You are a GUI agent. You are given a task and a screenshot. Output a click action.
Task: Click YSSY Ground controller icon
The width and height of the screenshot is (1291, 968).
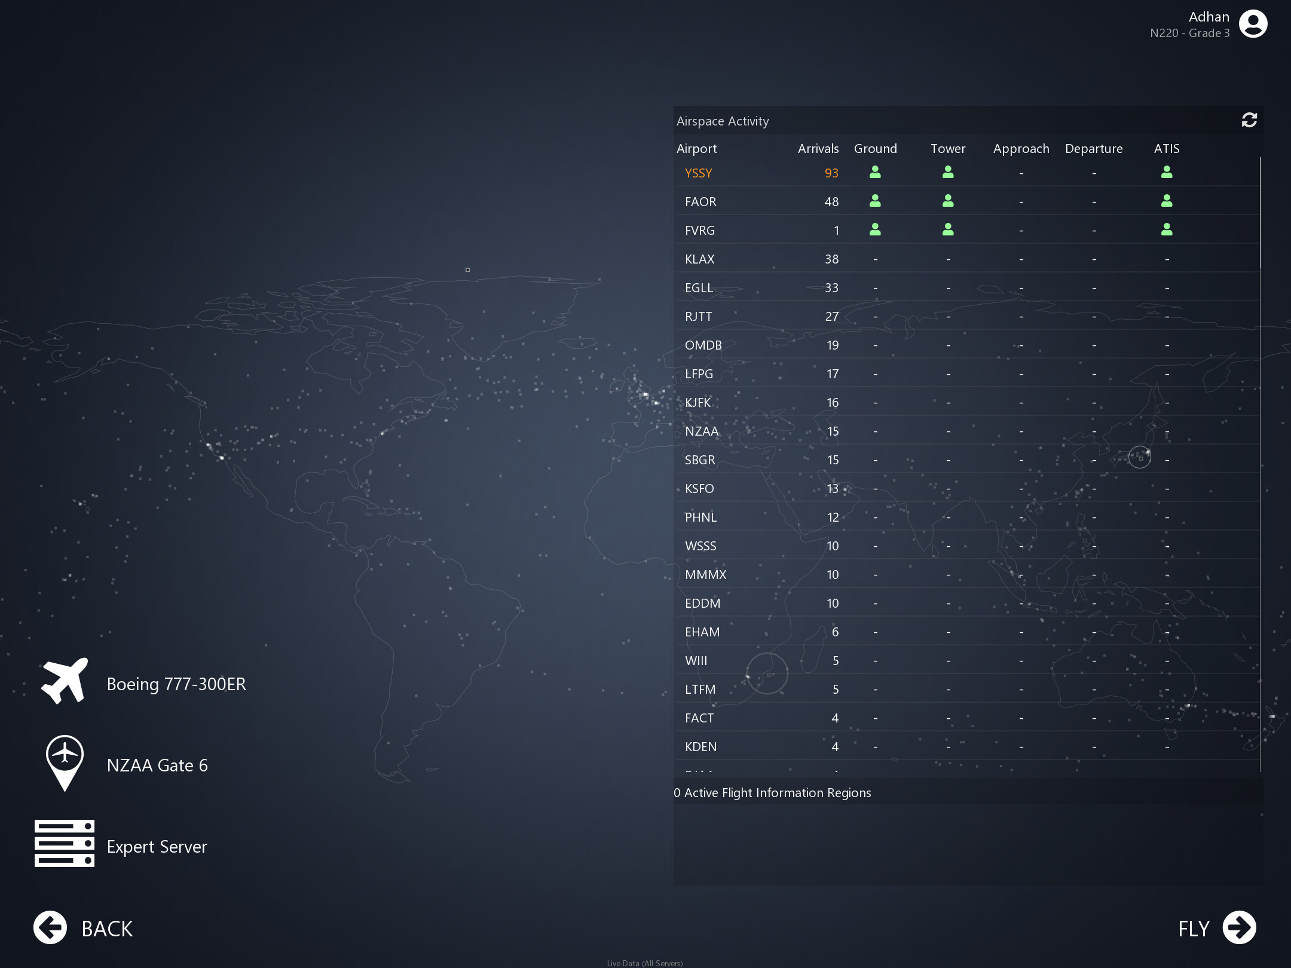[875, 173]
